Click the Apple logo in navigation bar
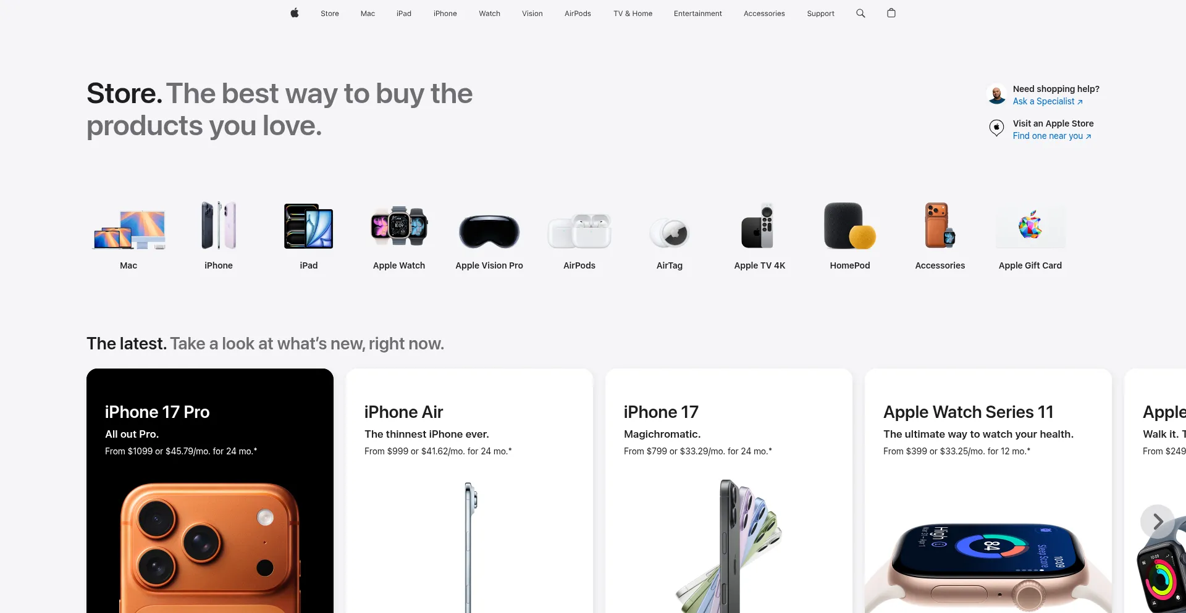1186x613 pixels. click(x=295, y=13)
